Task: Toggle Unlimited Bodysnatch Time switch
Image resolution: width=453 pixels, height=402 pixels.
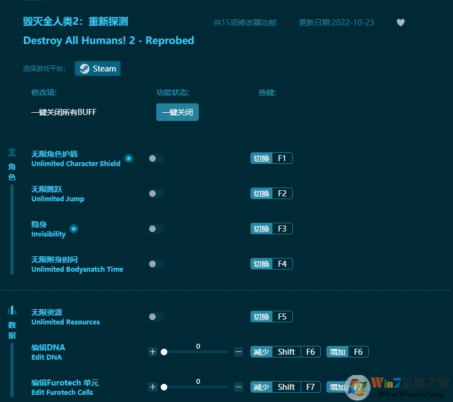Action: click(x=156, y=264)
